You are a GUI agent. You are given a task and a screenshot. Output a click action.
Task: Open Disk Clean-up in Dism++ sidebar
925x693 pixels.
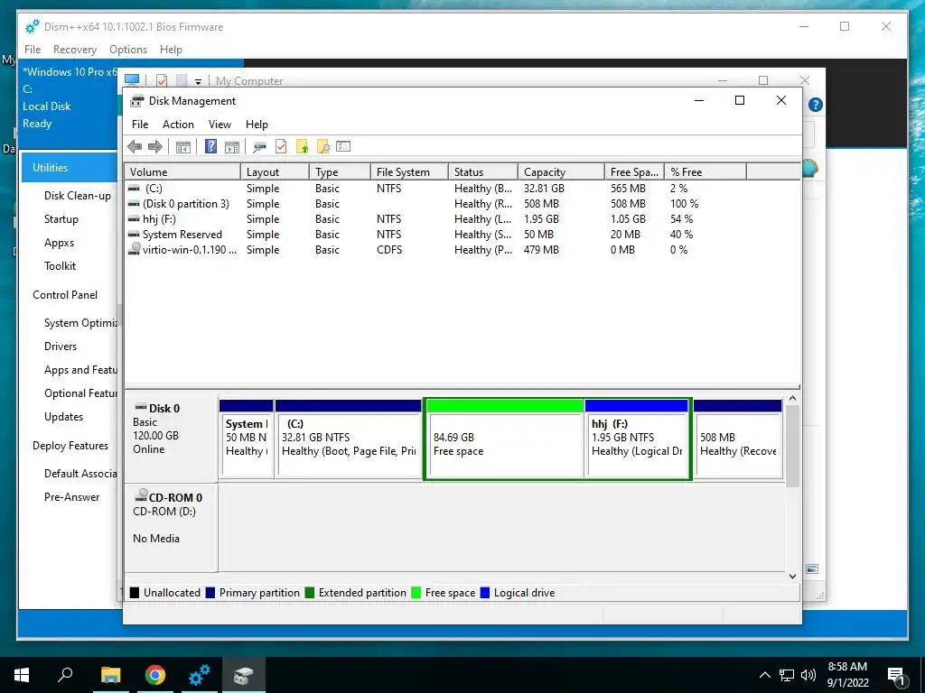78,196
